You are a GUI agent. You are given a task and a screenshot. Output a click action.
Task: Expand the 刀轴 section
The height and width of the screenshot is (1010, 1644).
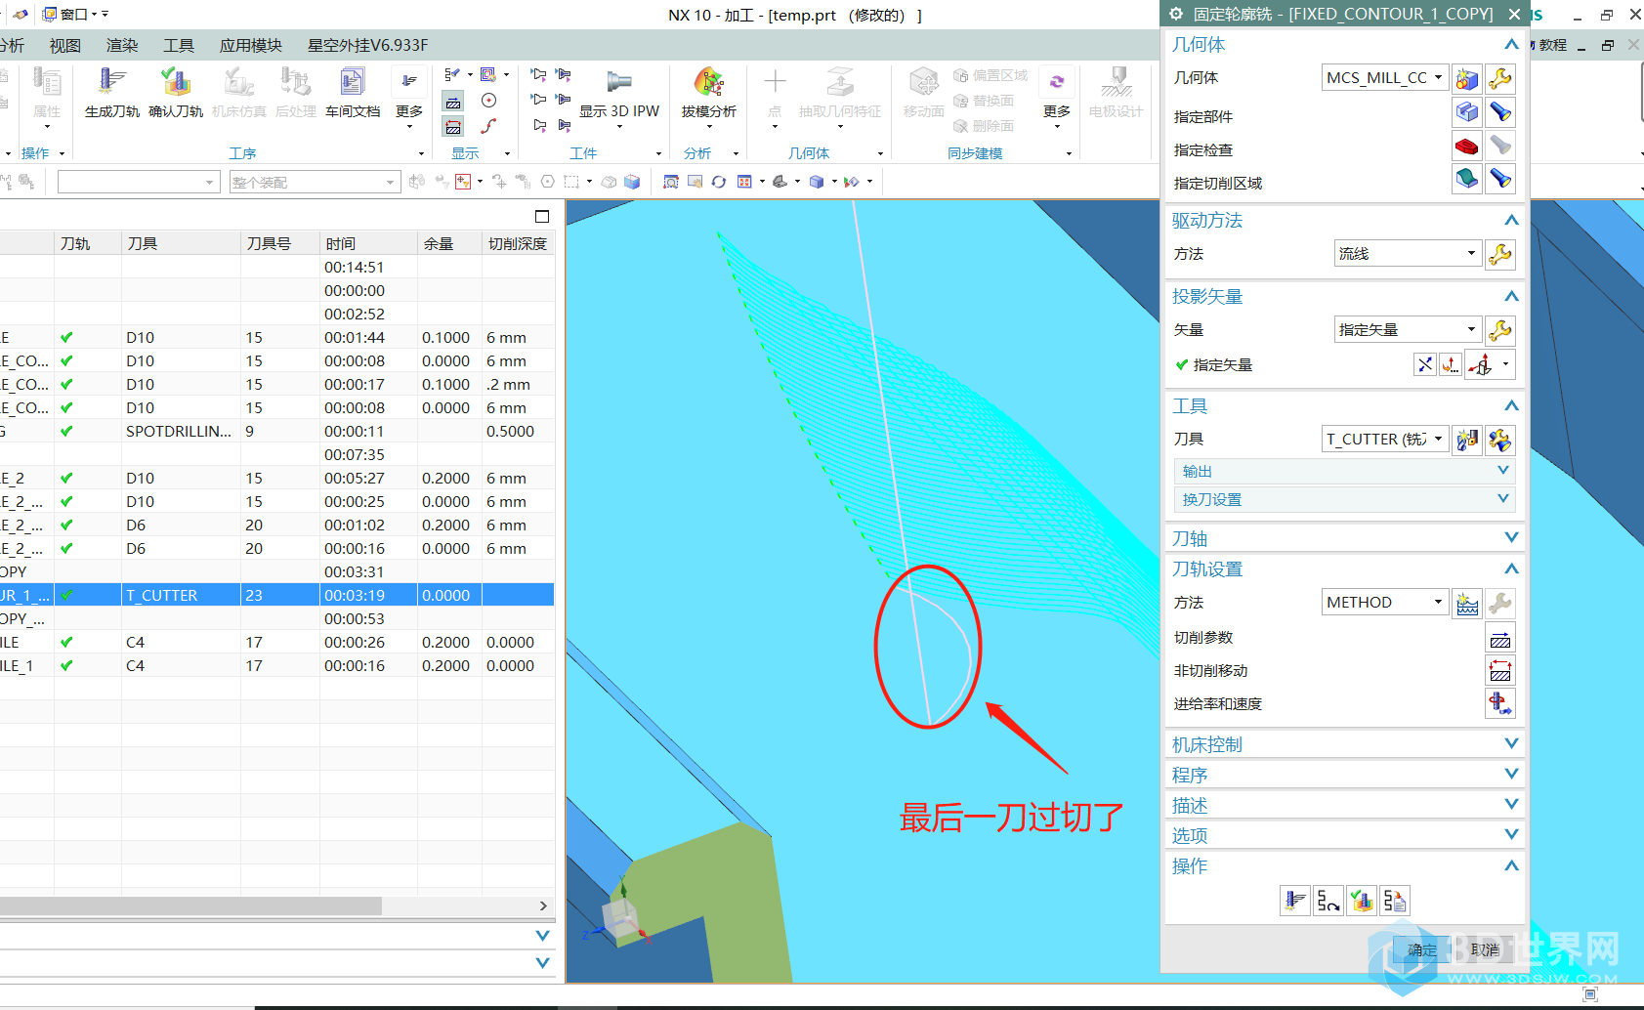1345,538
